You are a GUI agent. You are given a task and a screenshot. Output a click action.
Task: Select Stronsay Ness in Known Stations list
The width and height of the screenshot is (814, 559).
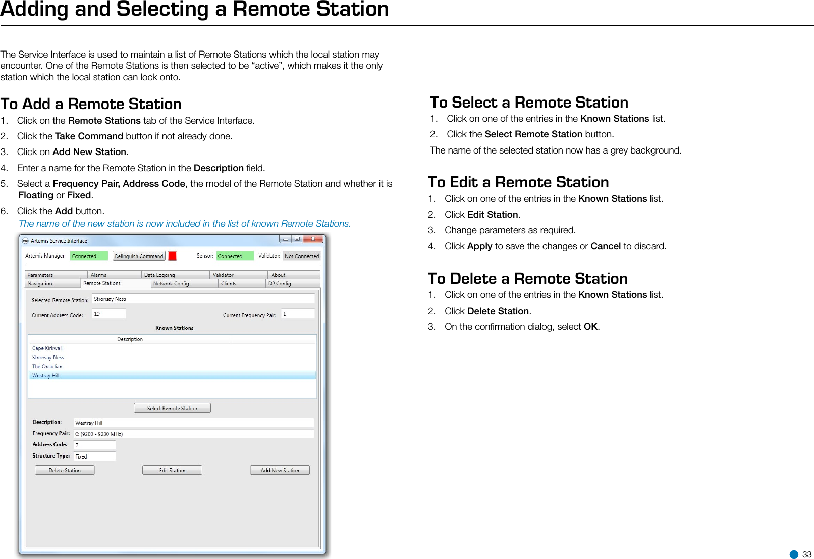coord(172,358)
